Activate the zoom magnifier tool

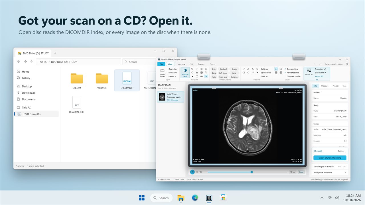[x=192, y=69]
